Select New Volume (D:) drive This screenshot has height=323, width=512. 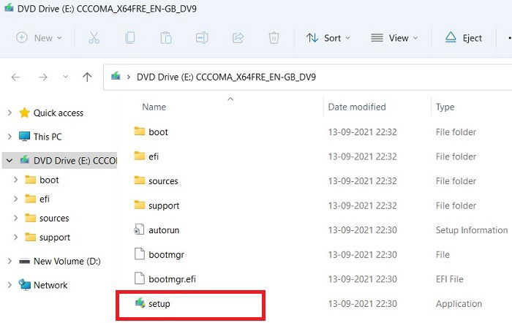[x=60, y=262]
